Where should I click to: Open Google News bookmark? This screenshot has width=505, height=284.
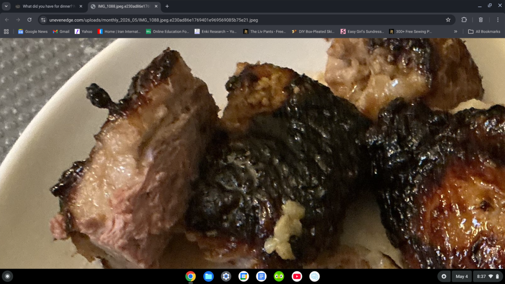(x=33, y=31)
